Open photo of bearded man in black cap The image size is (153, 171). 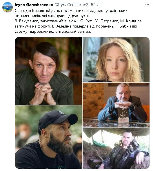pyautogui.click(x=48, y=137)
